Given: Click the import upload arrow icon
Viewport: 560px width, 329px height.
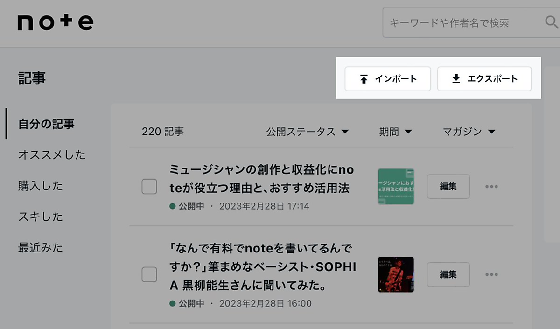Looking at the screenshot, I should tap(364, 79).
